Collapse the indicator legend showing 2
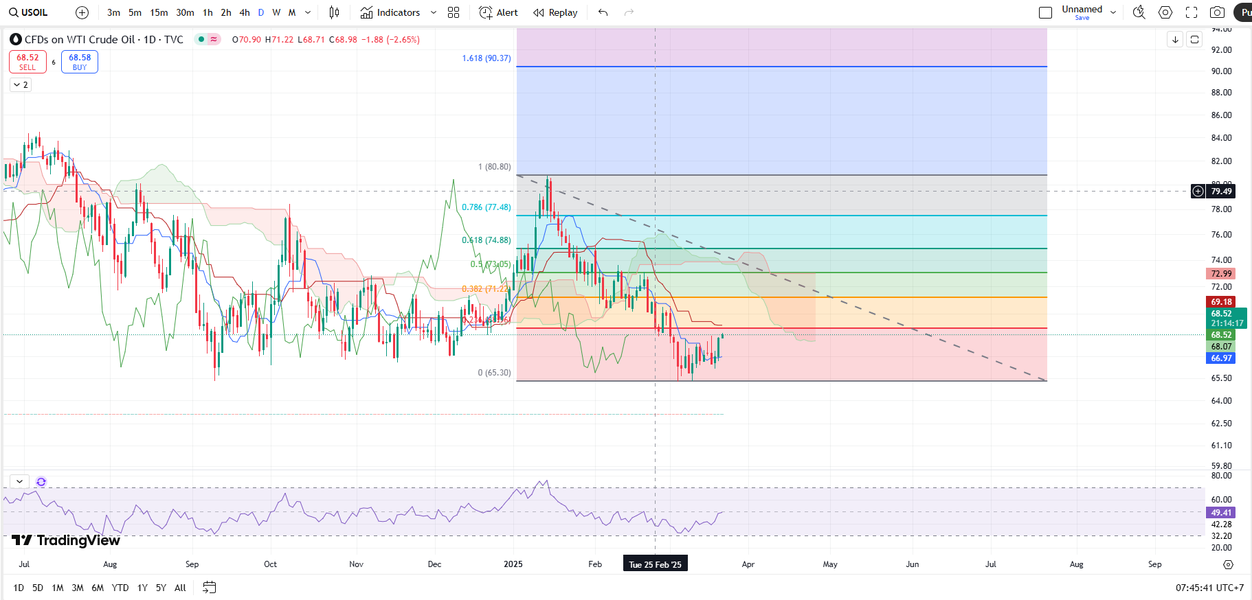Screen dimensions: 1252x600 pos(21,84)
